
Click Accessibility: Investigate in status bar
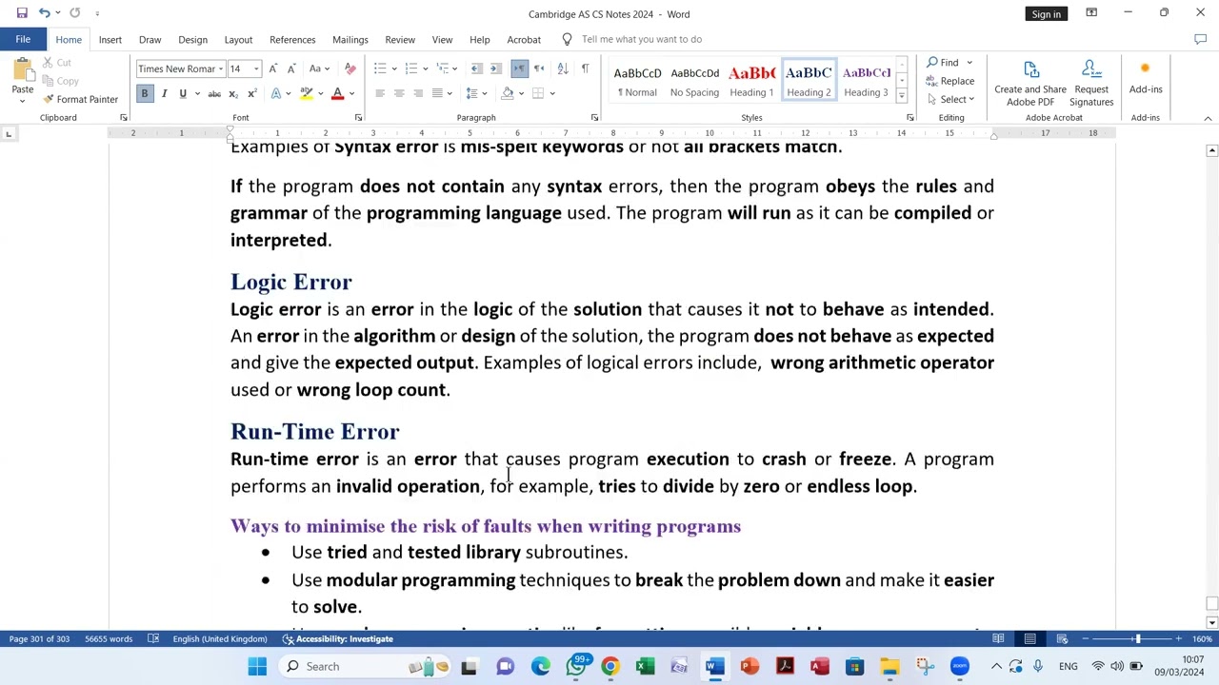338,638
